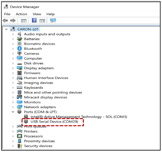Select the Ports (COM & LPT) label
The height and width of the screenshot is (152, 162).
click(x=40, y=112)
